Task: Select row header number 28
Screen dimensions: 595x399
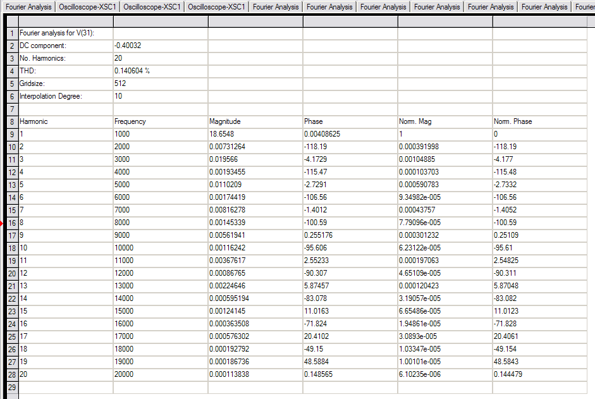Action: [12, 375]
